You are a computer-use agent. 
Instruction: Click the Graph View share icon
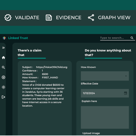(91, 17)
